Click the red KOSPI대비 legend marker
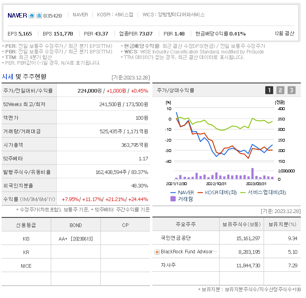306x298 pixels. tap(200, 193)
